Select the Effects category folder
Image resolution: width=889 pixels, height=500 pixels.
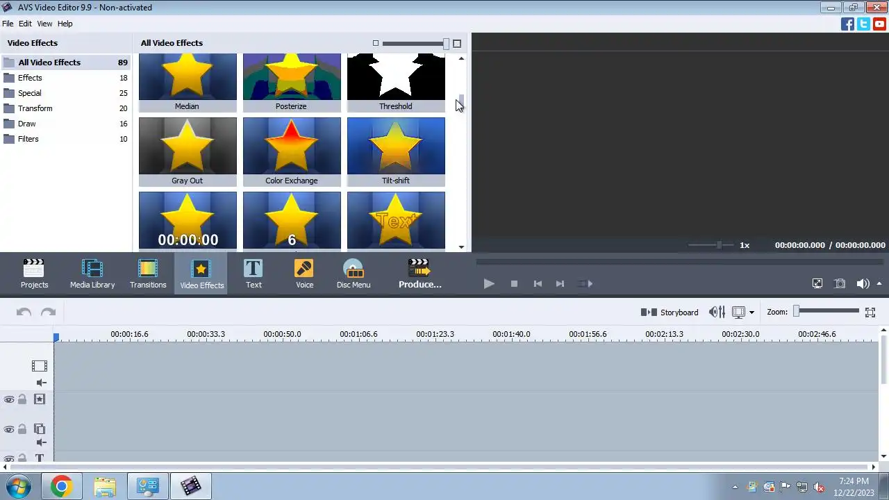(x=65, y=78)
